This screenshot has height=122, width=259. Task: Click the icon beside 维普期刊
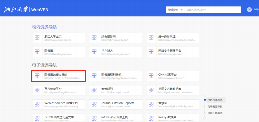pos(94,90)
